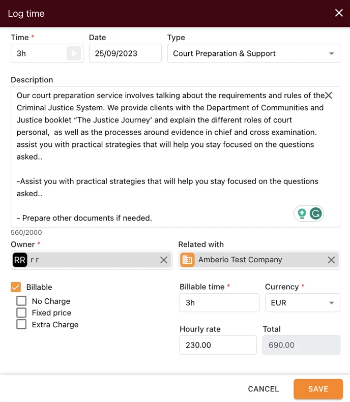Remove Amberlo Test Company relation
This screenshot has width=350, height=402.
pos(331,260)
